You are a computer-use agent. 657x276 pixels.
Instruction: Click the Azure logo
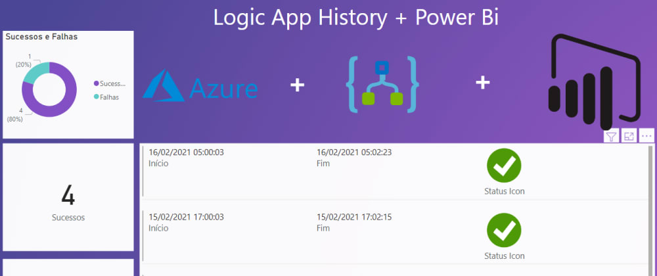tap(200, 85)
